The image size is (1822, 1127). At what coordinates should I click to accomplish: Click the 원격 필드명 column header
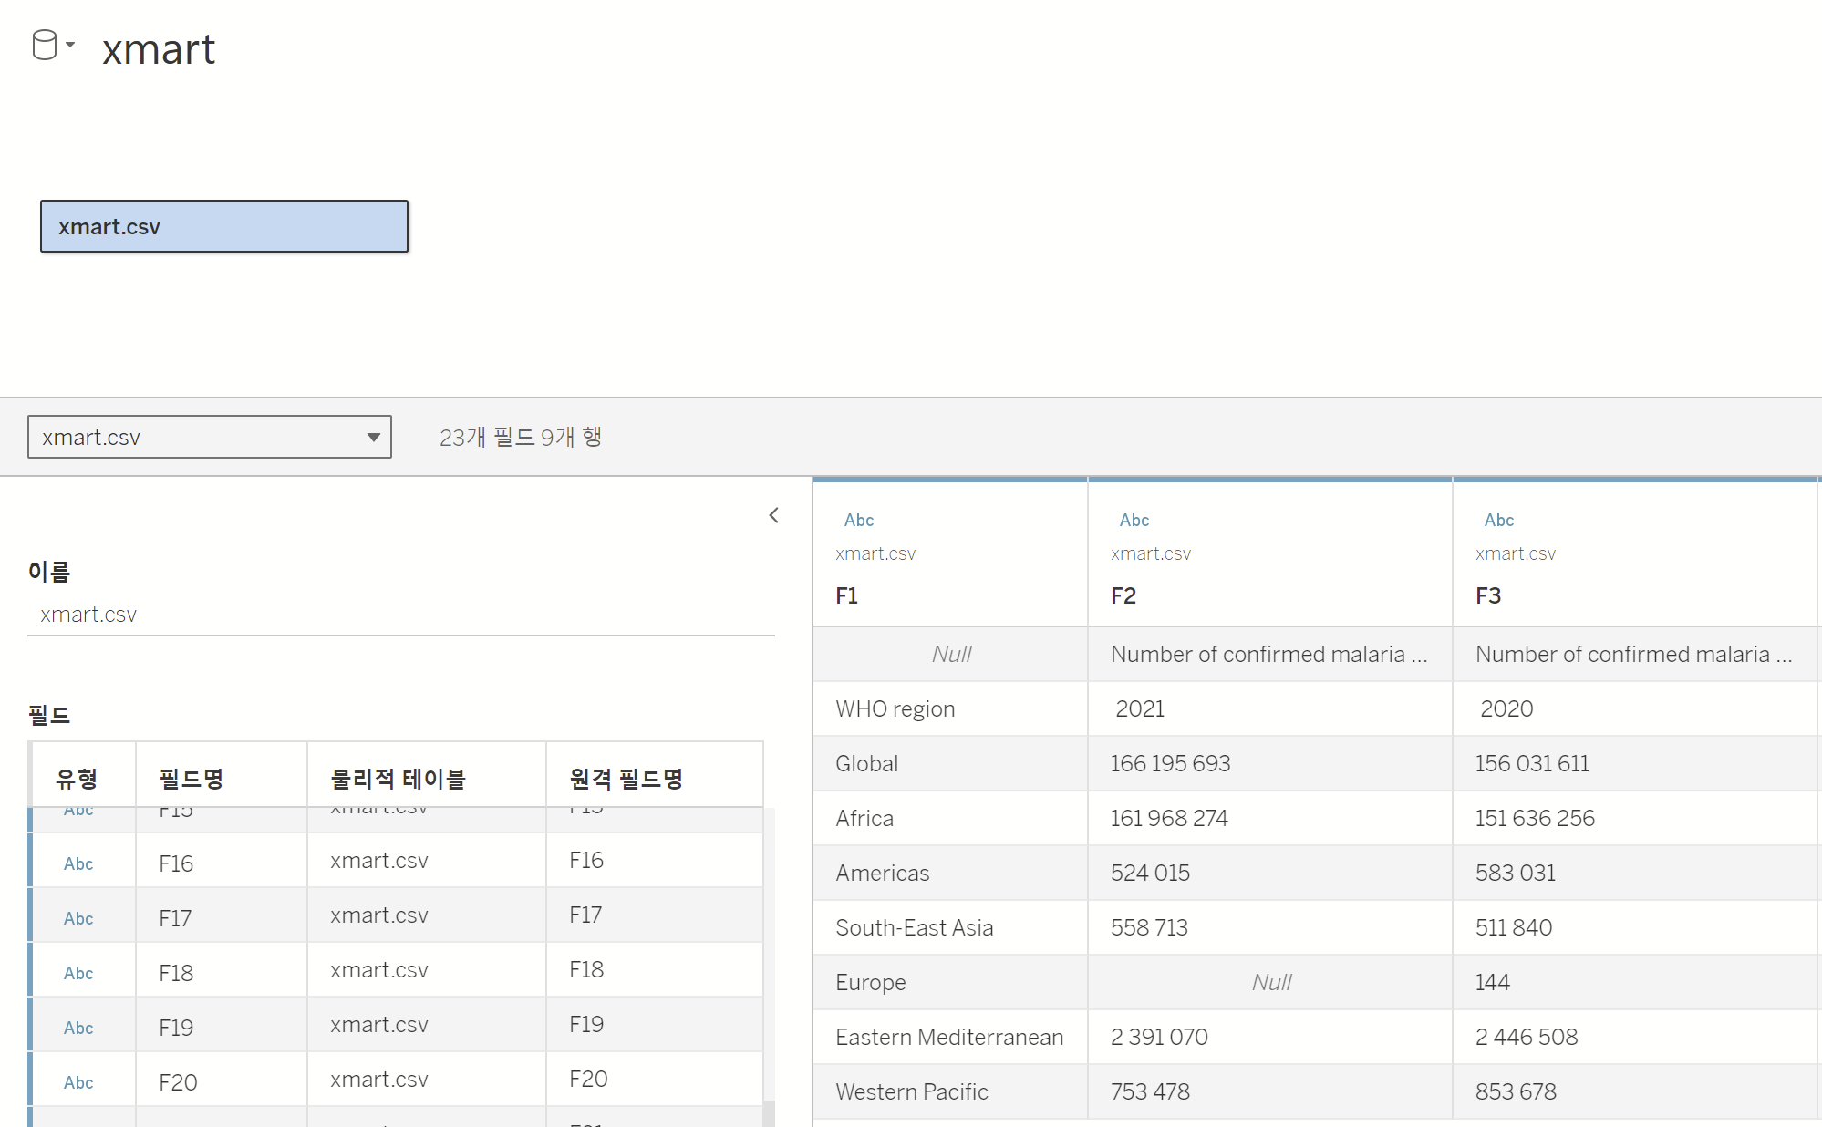(626, 779)
